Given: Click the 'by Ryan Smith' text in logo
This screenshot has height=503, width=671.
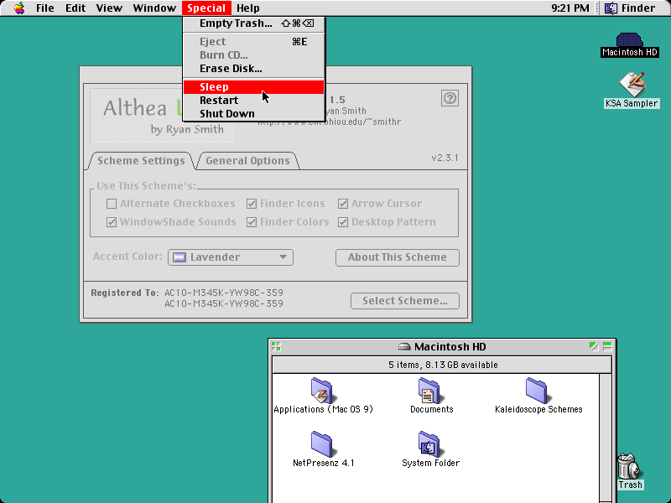Looking at the screenshot, I should click(x=187, y=129).
